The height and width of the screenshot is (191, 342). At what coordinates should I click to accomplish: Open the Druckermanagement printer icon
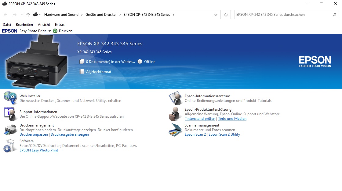[10, 130]
